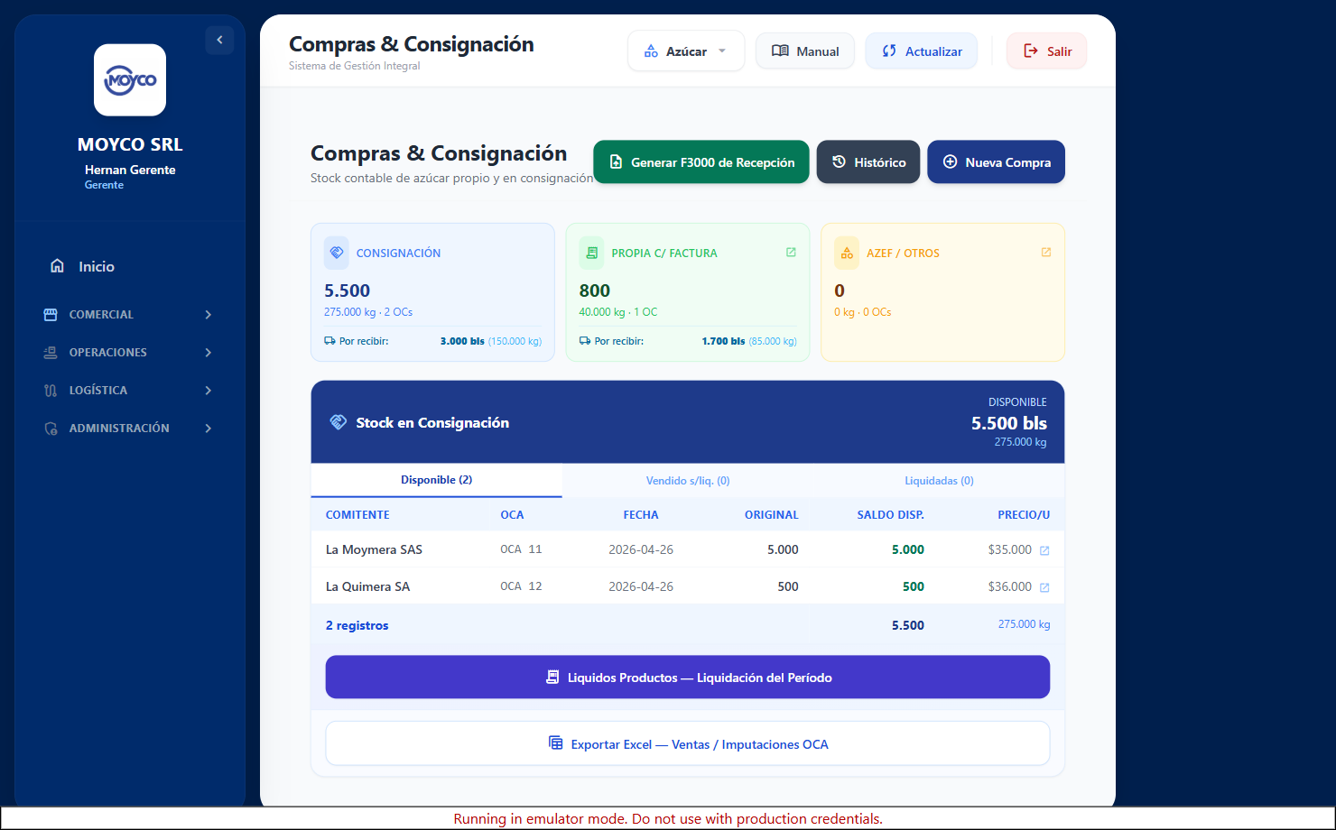Image resolution: width=1336 pixels, height=830 pixels.
Task: Click the 3.000 bls por recibir value
Action: (x=462, y=341)
